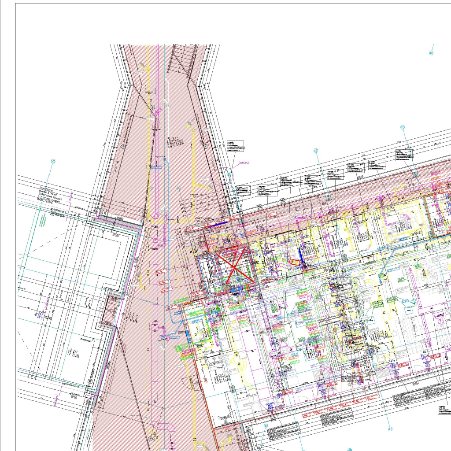Click the purple Dx15a12 detail label
Image resolution: width=451 pixels, height=451 pixels.
point(244,163)
